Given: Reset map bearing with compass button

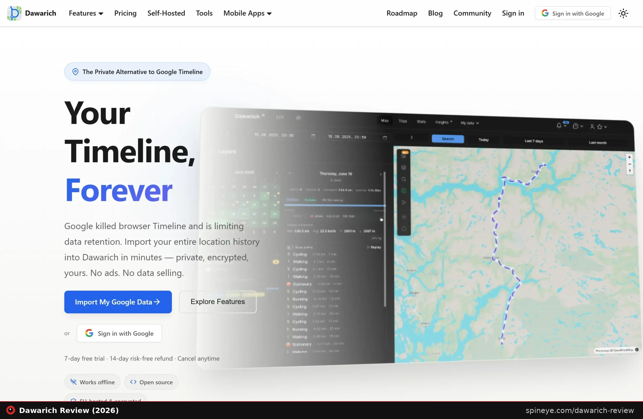Looking at the screenshot, I should pyautogui.click(x=630, y=171).
